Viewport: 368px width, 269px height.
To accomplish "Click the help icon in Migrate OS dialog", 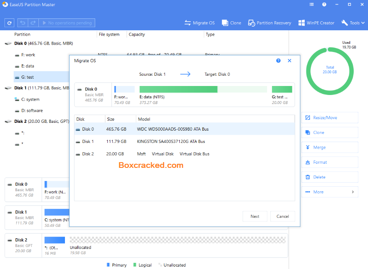I will tap(278, 61).
